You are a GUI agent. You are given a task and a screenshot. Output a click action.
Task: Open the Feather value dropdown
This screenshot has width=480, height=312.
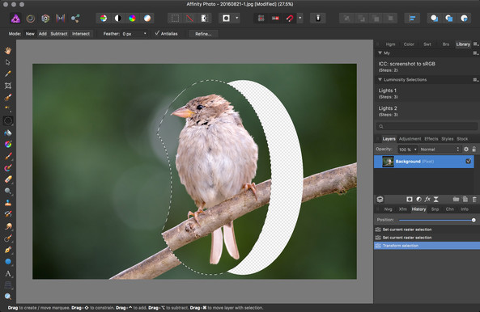[145, 34]
